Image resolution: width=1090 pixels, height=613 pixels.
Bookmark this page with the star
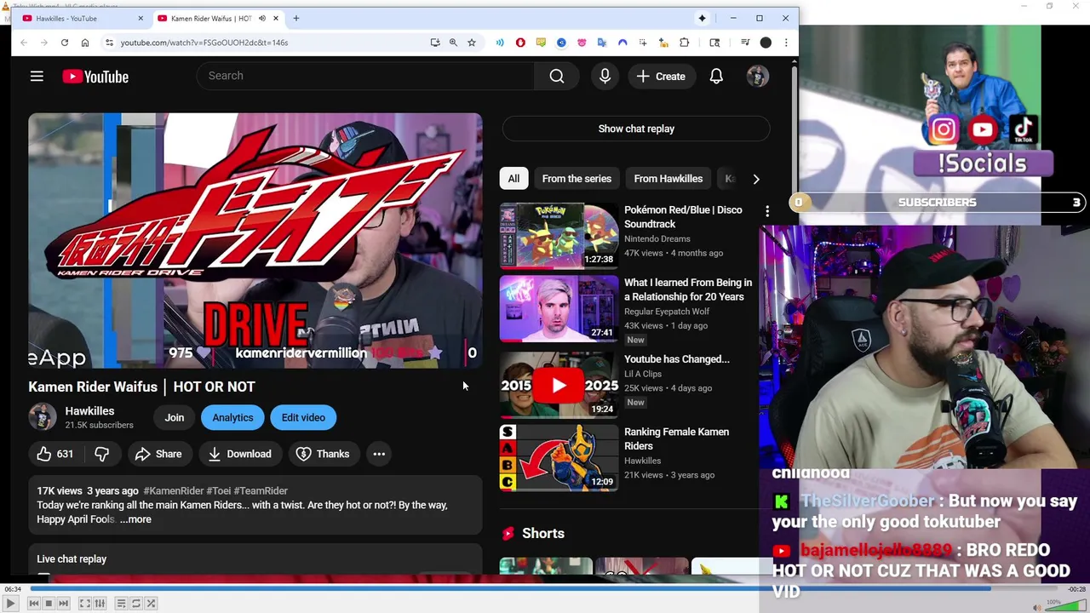pyautogui.click(x=472, y=43)
